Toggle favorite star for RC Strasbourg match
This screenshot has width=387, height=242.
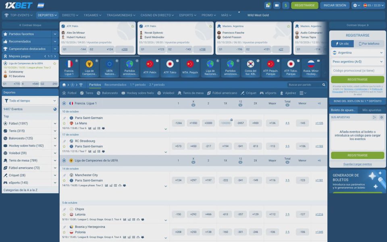[64, 146]
